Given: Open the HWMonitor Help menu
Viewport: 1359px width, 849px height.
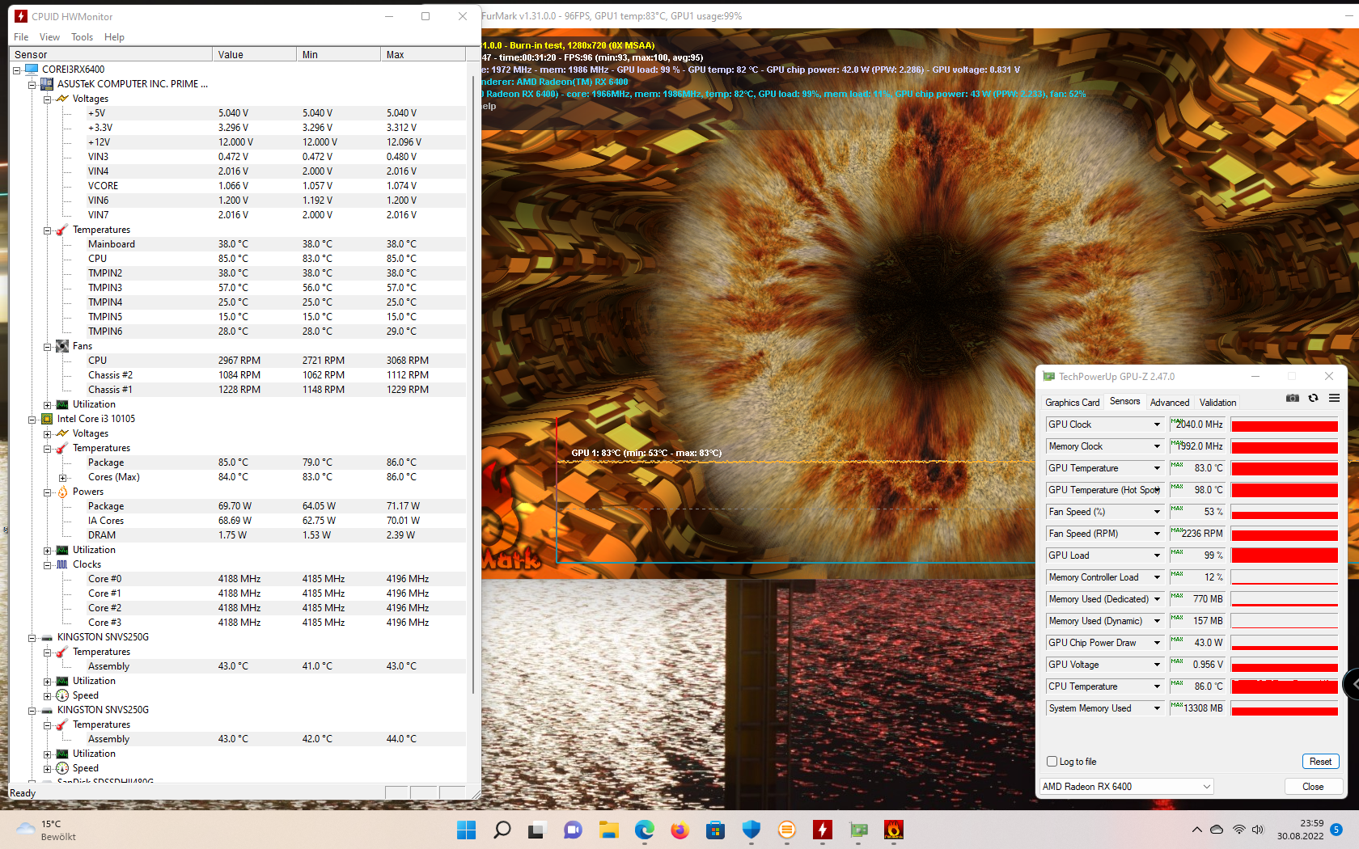Looking at the screenshot, I should click(114, 37).
